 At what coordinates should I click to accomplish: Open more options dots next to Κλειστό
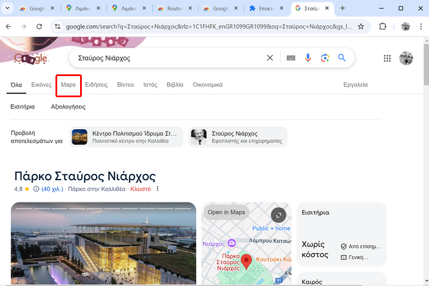tap(157, 189)
